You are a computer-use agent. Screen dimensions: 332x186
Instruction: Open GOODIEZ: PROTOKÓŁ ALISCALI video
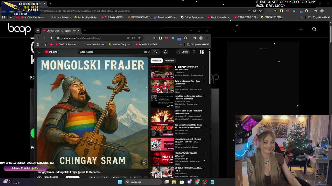(188, 169)
